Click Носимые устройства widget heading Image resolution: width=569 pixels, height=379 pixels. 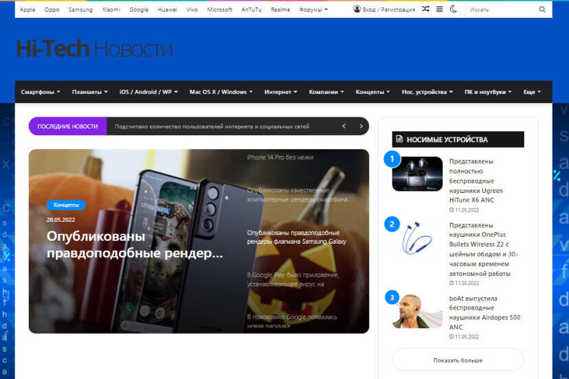458,139
